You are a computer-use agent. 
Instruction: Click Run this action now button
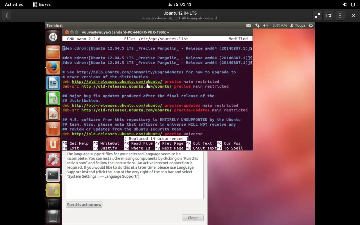[x=84, y=204]
